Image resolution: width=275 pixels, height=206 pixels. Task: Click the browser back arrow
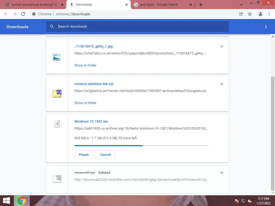point(6,14)
